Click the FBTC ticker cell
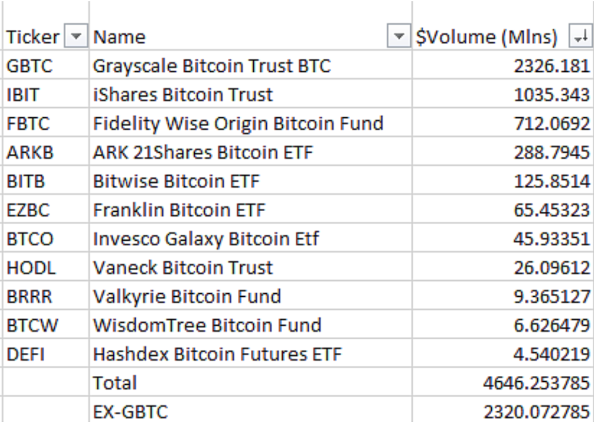 [46, 123]
